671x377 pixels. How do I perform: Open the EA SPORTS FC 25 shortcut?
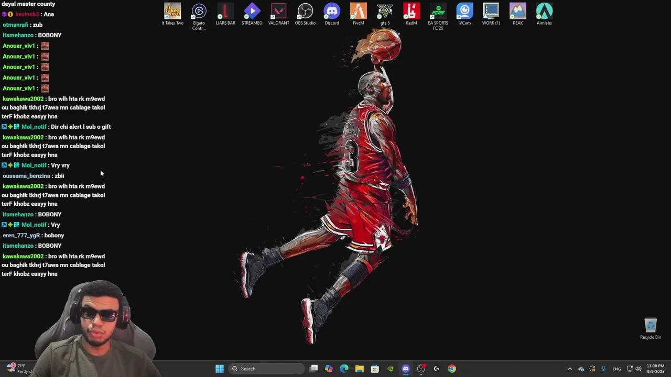click(x=438, y=16)
